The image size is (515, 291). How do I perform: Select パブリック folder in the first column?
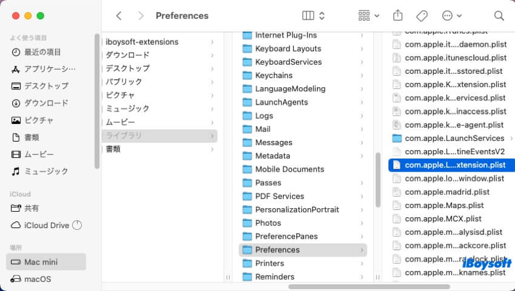pos(159,82)
